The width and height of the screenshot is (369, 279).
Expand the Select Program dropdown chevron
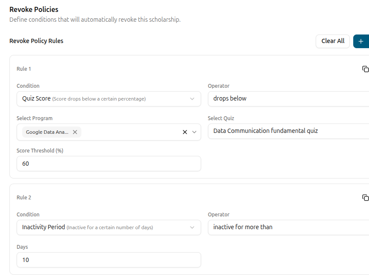click(194, 132)
